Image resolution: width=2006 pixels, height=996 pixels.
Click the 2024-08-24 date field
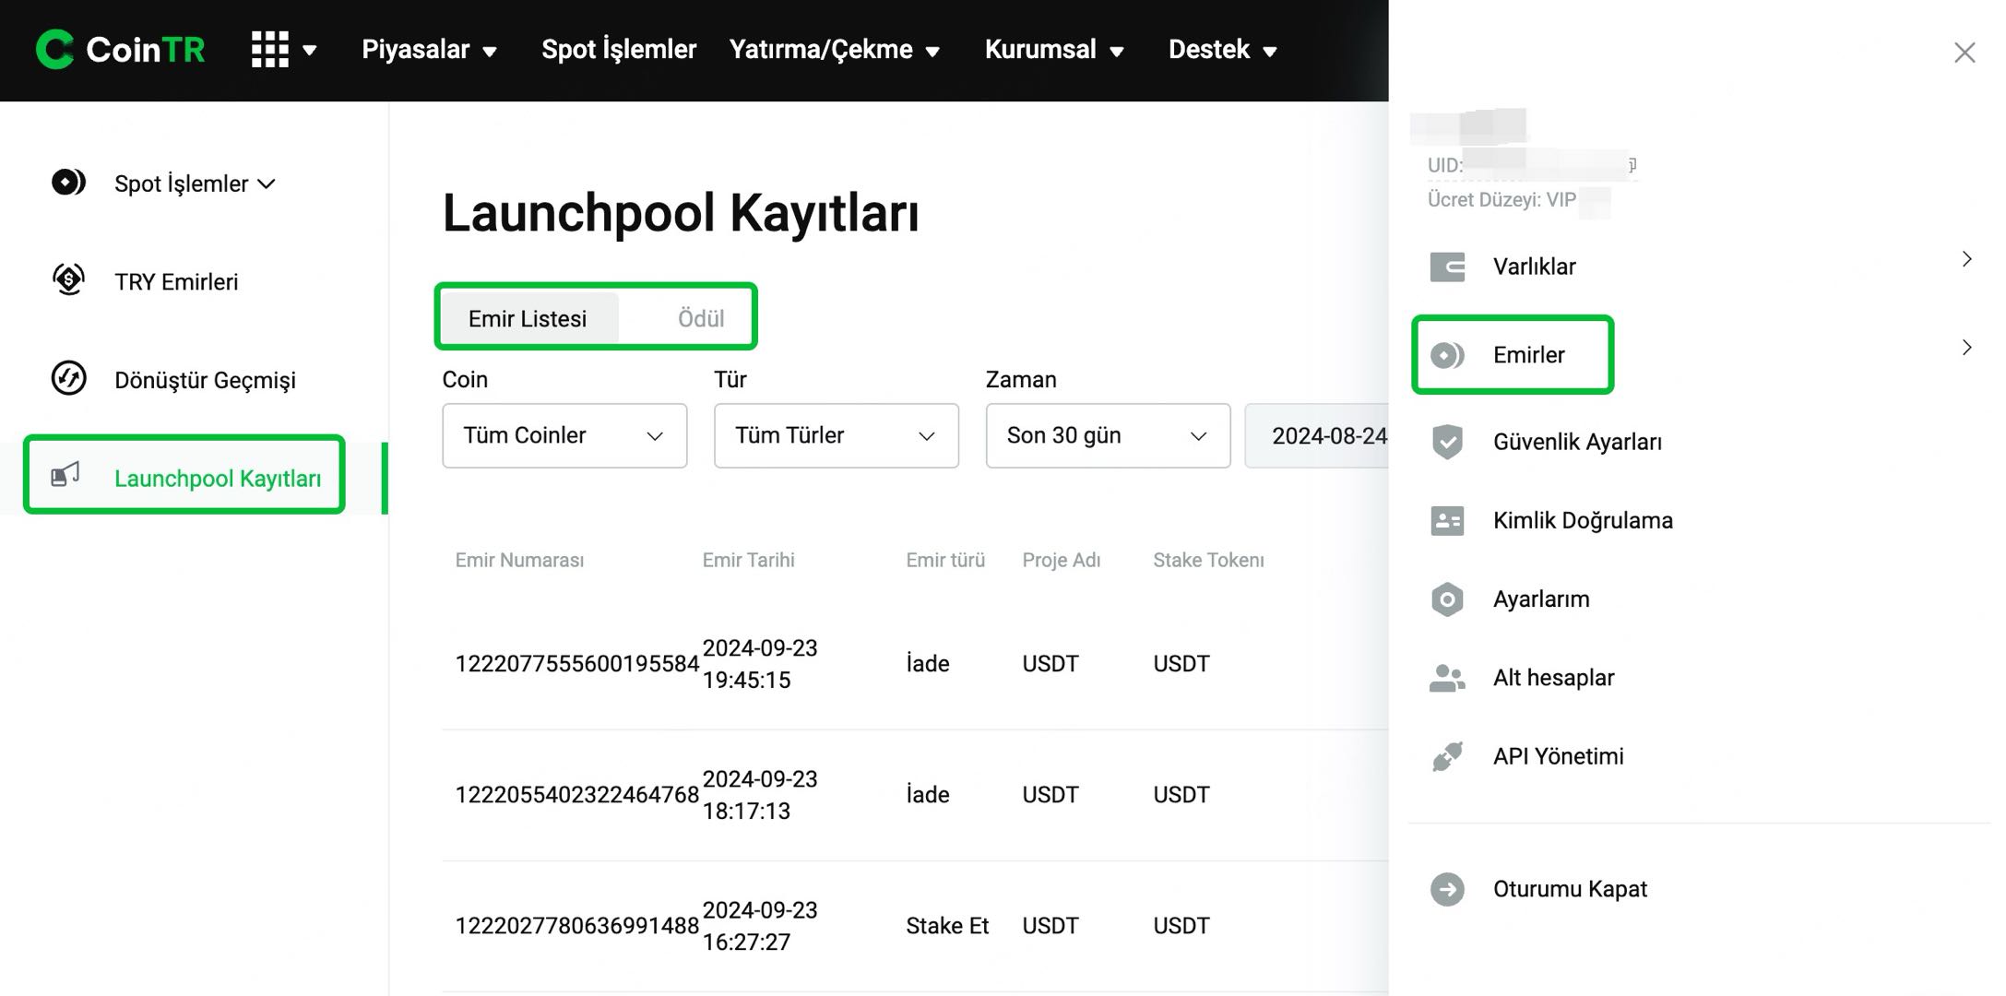click(x=1317, y=435)
